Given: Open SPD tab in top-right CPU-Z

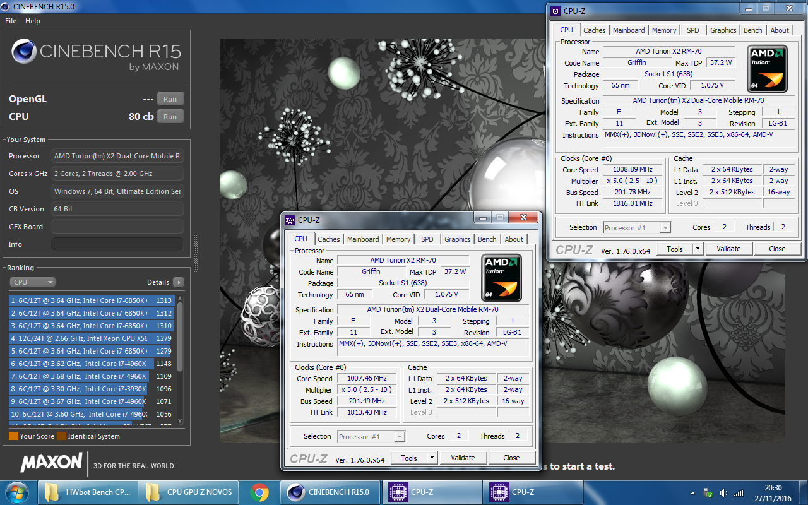Looking at the screenshot, I should (x=693, y=30).
